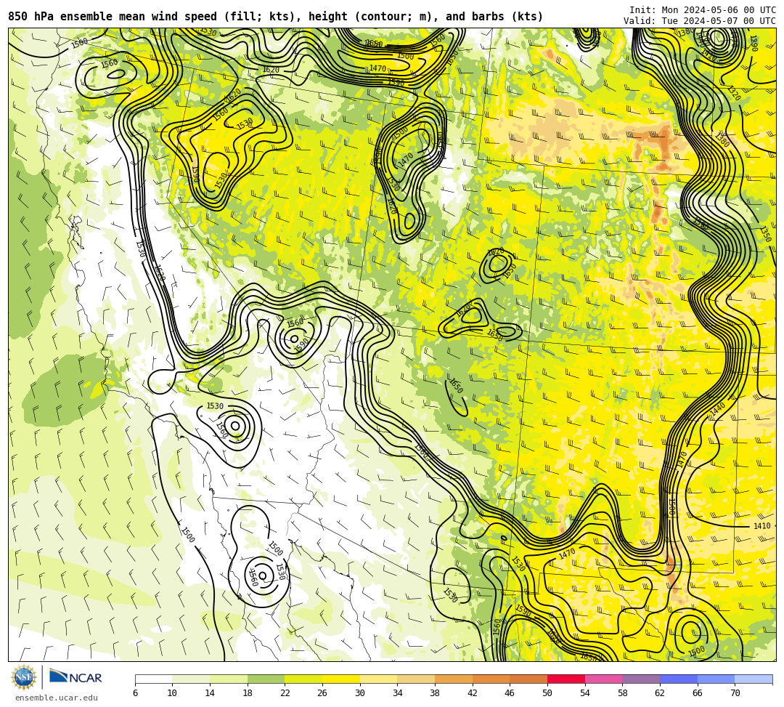
Task: Pick the lightest blue above-70 kts swatch
Action: [x=754, y=679]
